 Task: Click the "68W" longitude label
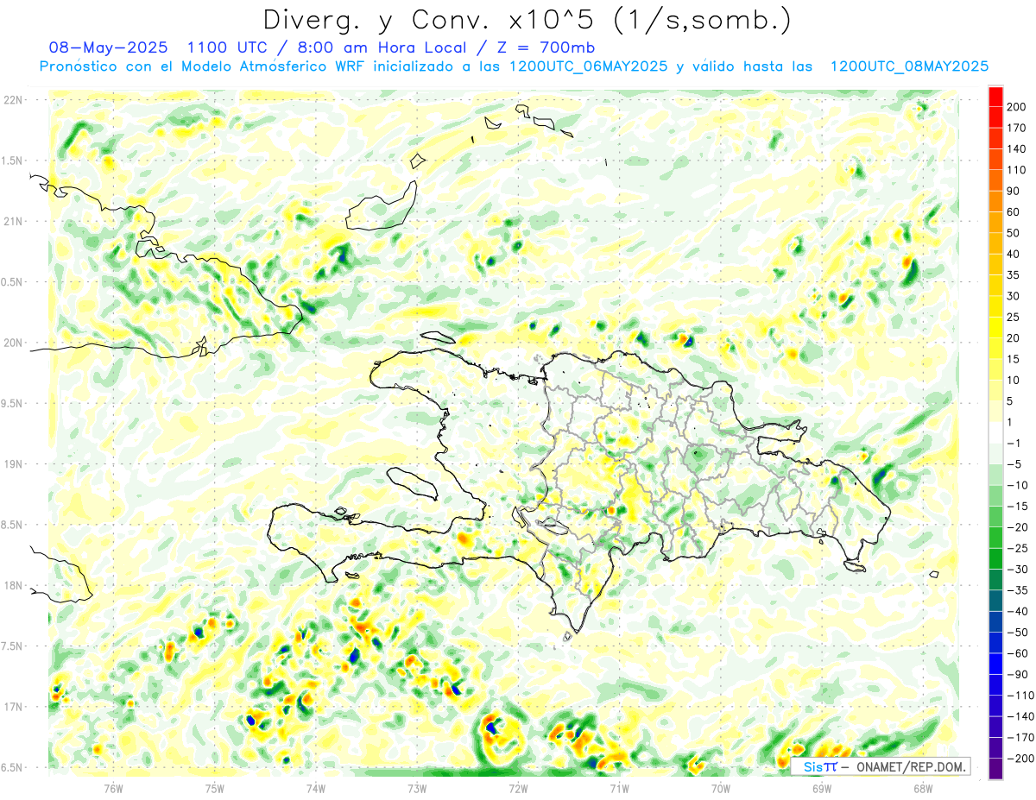pyautogui.click(x=923, y=787)
